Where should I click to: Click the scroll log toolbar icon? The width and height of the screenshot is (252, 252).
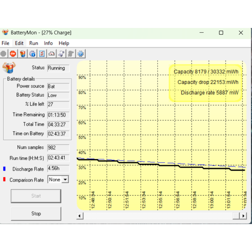[61, 54]
